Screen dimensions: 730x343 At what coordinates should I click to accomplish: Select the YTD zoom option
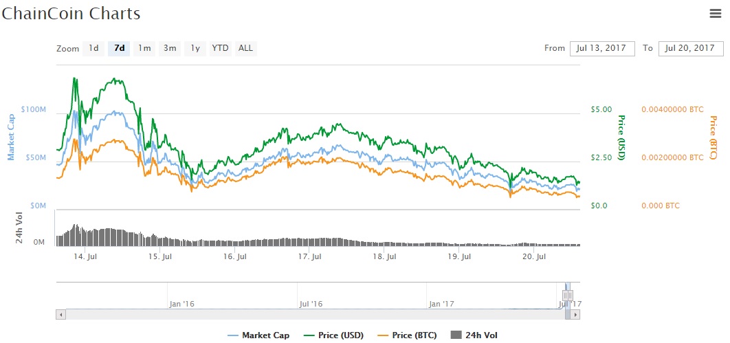click(x=220, y=48)
